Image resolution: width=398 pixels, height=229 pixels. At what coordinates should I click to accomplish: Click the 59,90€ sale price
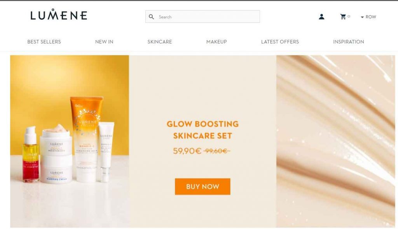coord(187,151)
